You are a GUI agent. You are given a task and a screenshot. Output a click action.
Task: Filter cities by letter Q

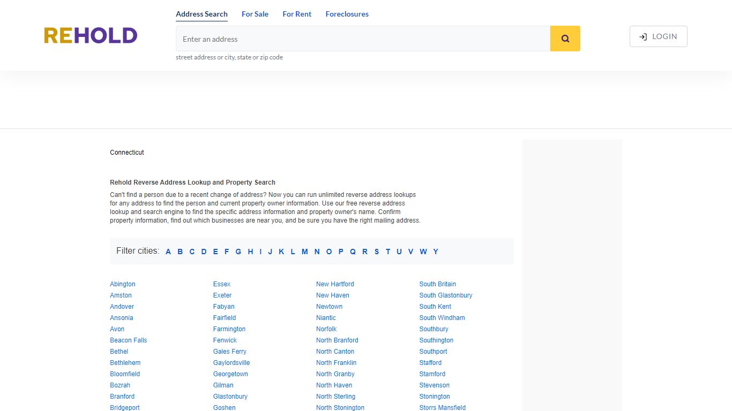click(353, 252)
